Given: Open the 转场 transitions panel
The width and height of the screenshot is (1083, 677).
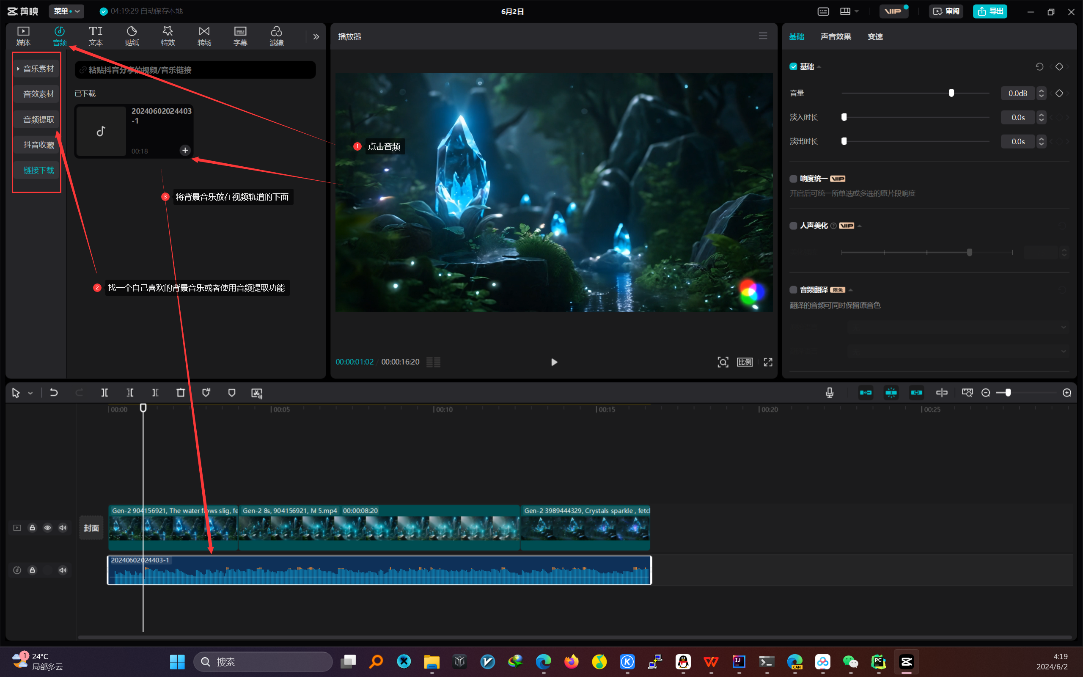Looking at the screenshot, I should 204,36.
